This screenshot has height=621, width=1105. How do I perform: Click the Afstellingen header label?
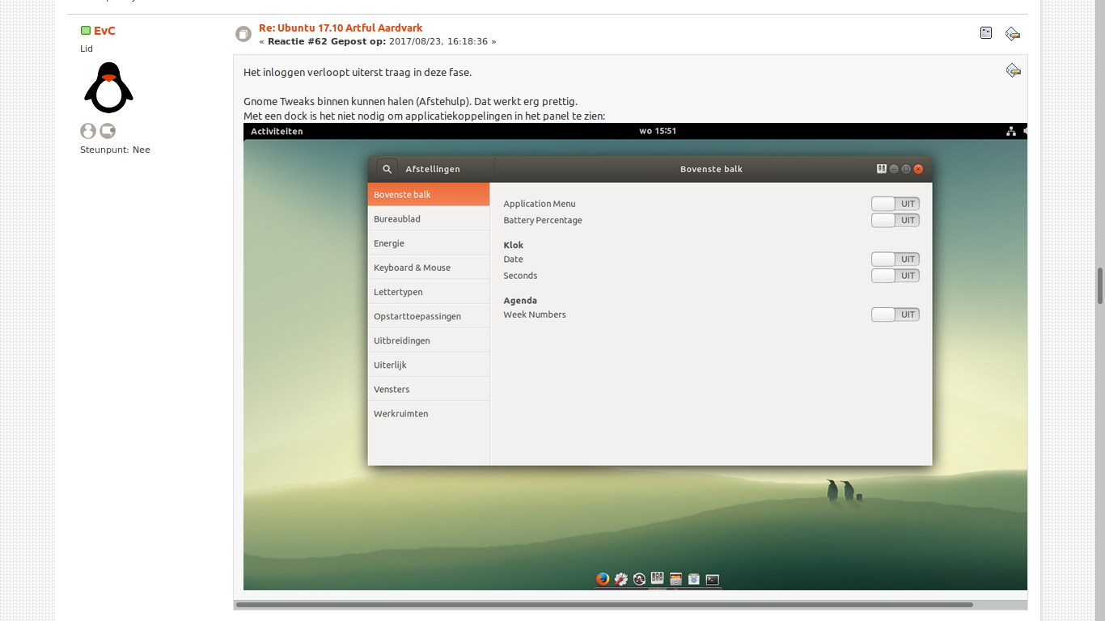point(433,169)
